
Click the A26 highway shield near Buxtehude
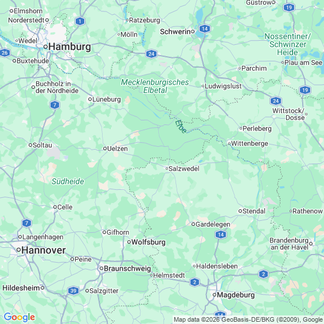point(5,53)
